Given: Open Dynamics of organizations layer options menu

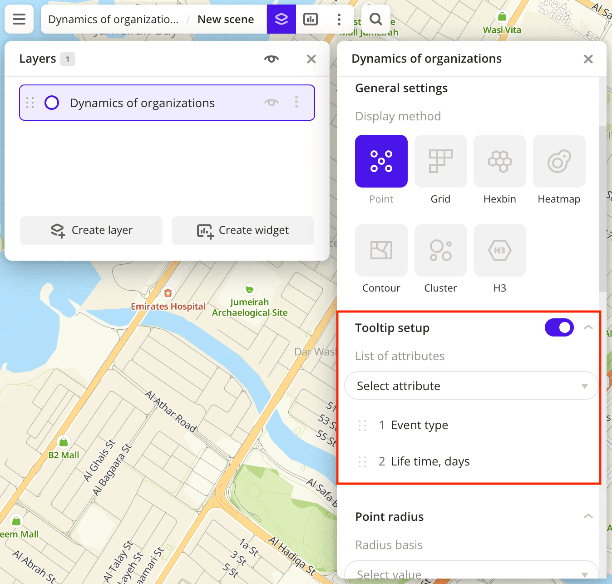Looking at the screenshot, I should point(296,102).
